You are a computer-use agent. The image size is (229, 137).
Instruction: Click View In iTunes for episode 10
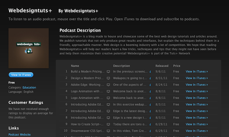point(196,131)
